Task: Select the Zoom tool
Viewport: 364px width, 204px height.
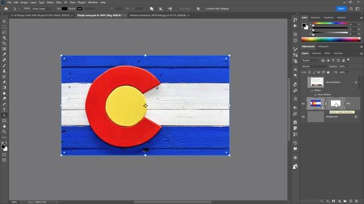Action: coord(4,132)
